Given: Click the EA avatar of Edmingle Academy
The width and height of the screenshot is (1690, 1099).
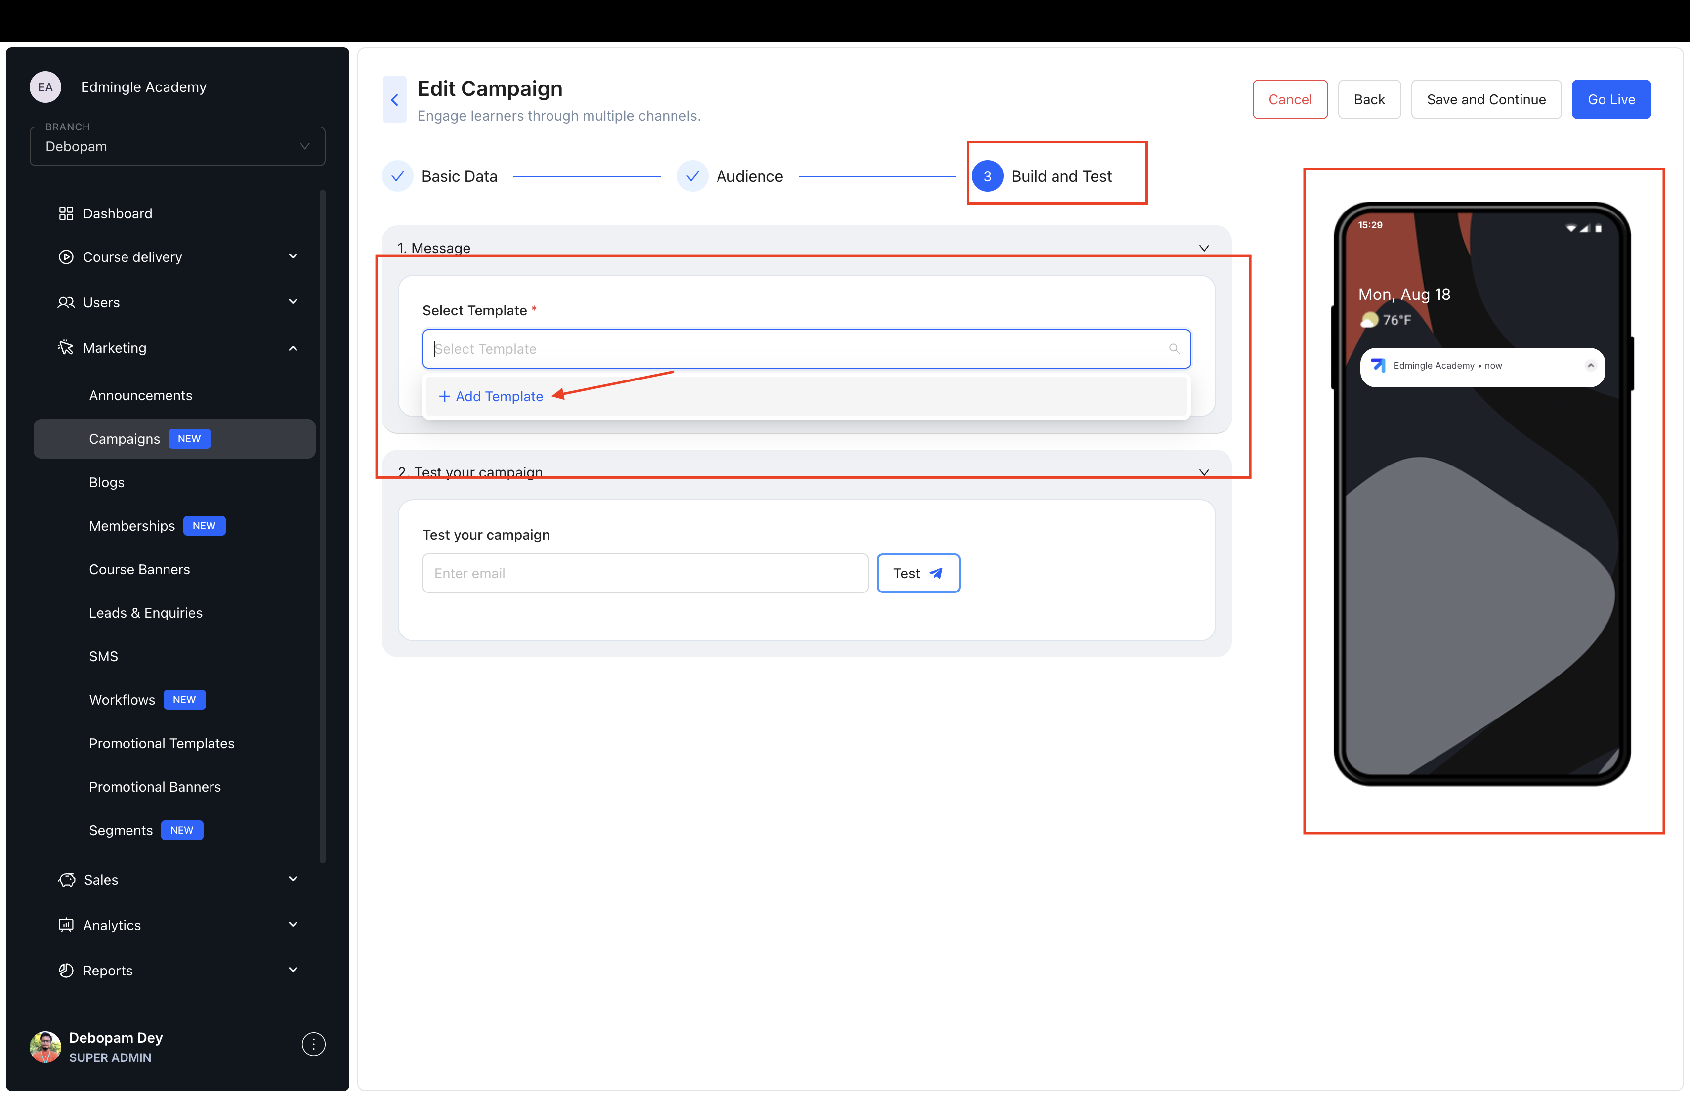Looking at the screenshot, I should (x=45, y=87).
